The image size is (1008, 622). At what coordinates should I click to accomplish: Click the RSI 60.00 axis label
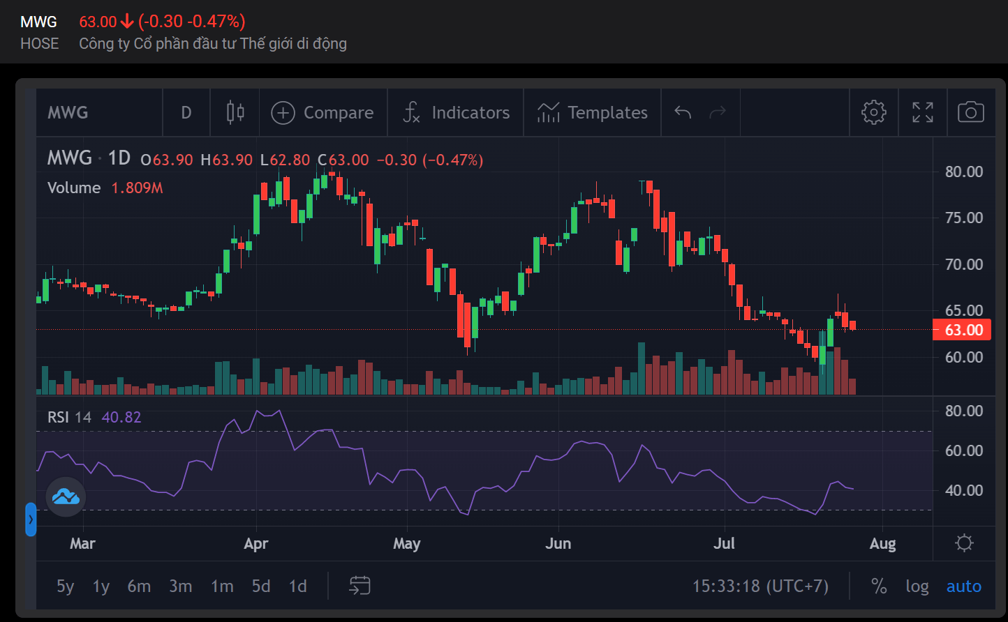tap(964, 450)
